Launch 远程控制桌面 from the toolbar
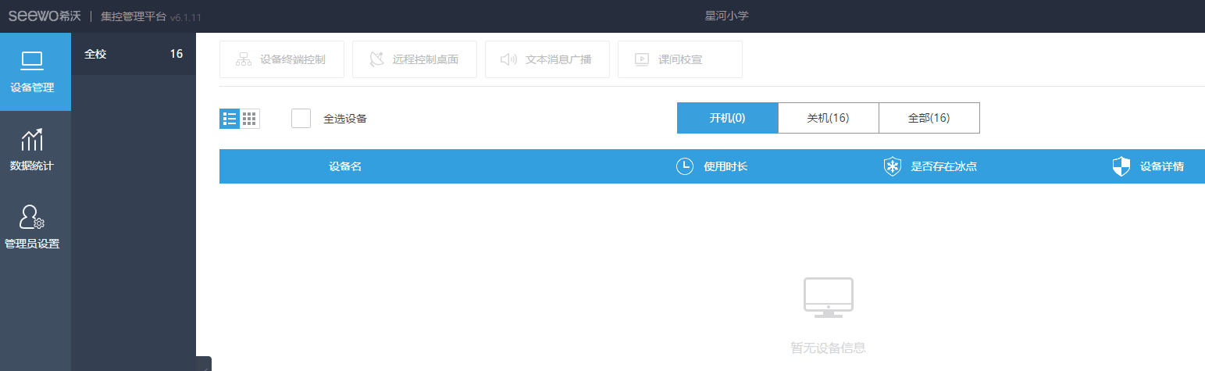This screenshot has height=371, width=1205. [x=415, y=59]
